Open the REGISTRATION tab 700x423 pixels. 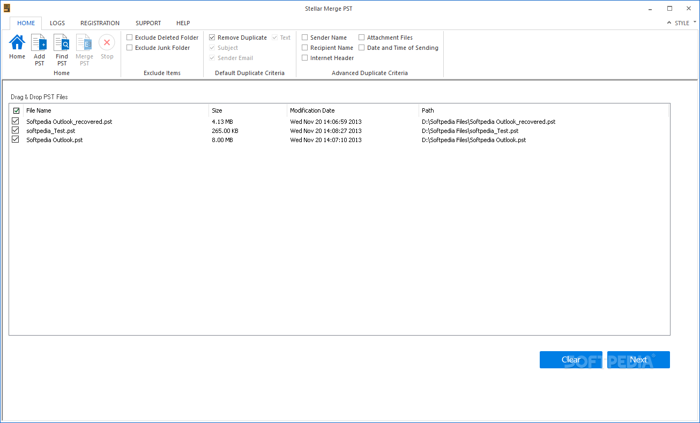100,23
